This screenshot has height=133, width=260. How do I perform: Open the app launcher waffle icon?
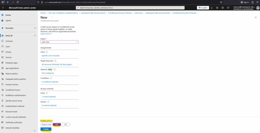pos(3,8)
